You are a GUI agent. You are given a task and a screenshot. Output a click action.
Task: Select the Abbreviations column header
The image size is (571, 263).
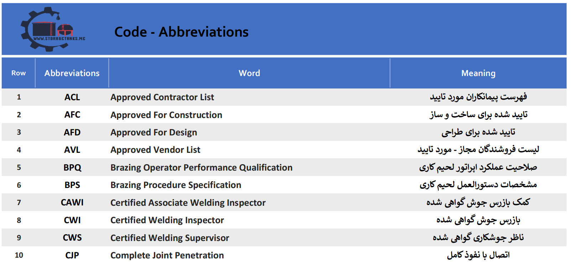[x=72, y=73]
